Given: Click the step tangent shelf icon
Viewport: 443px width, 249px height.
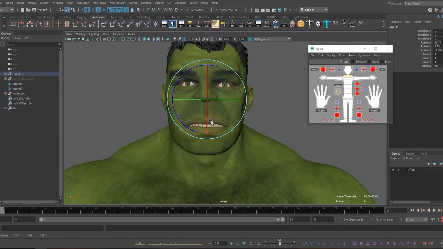Looking at the screenshot, I should coord(198,24).
